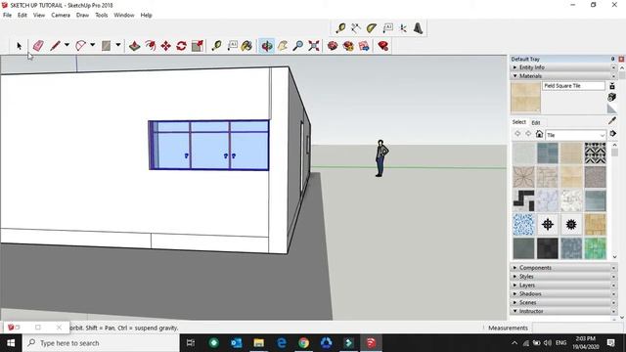Select the Dimension tool in upper toolbar
The width and height of the screenshot is (626, 352).
[x=356, y=28]
